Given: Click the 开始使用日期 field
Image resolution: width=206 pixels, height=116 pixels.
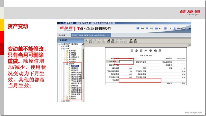Looking at the screenshot, I should pyautogui.click(x=179, y=62).
